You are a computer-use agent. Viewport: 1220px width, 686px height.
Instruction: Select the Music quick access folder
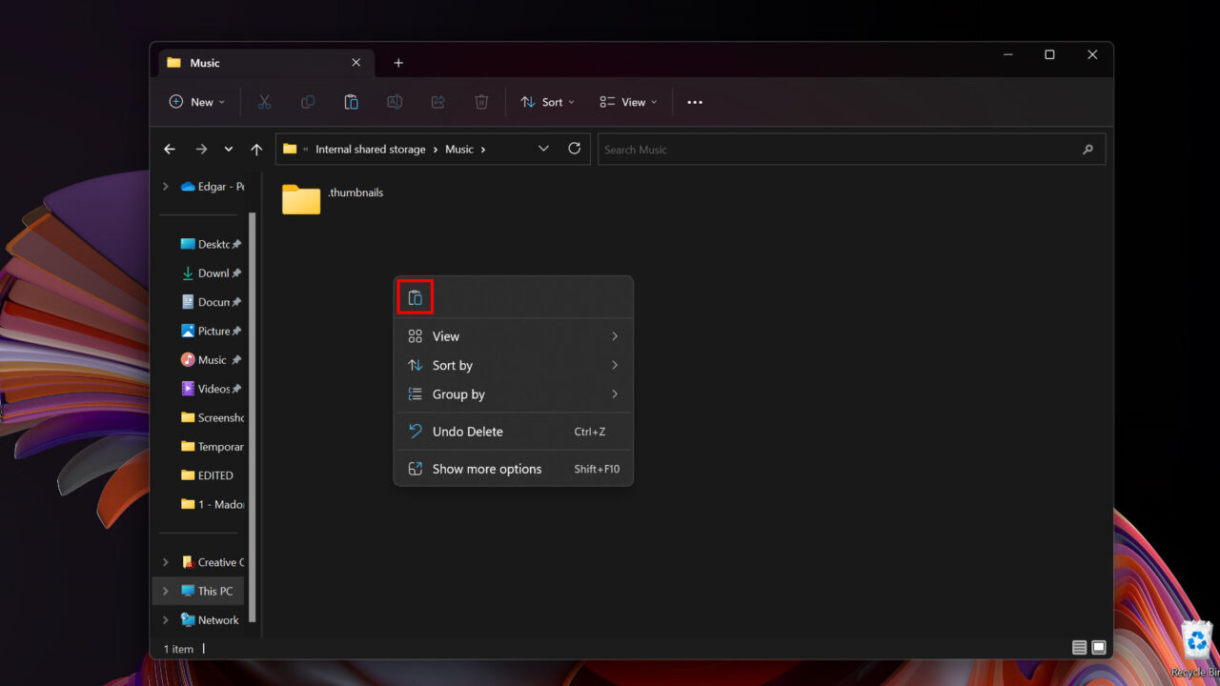(210, 359)
